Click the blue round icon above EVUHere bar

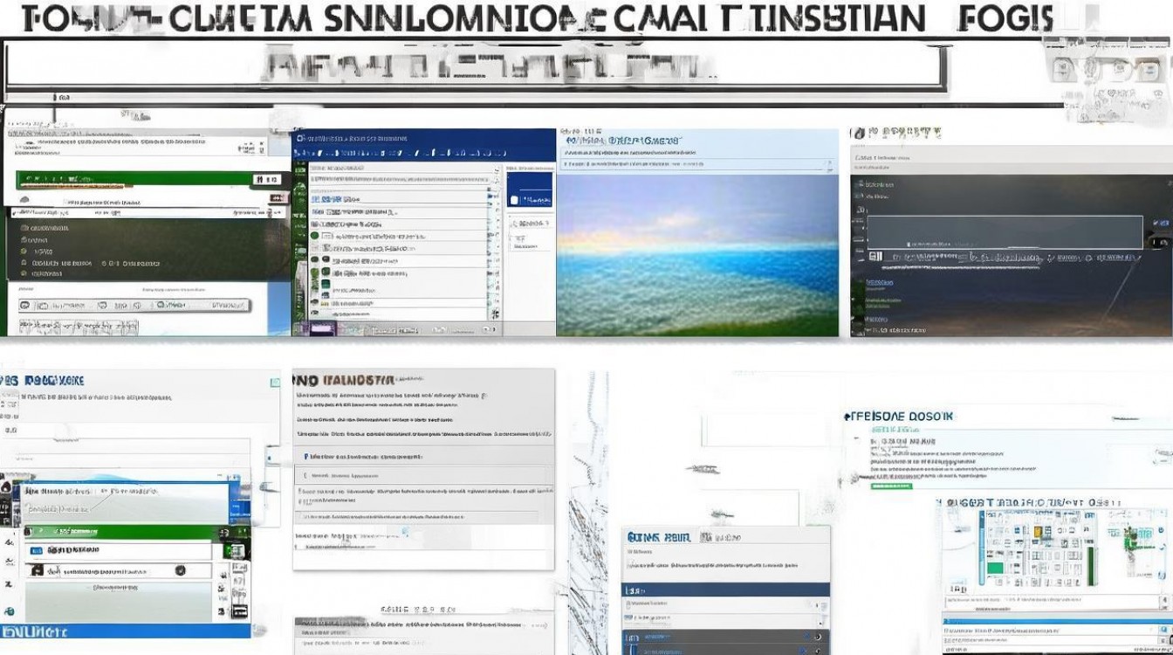coord(8,611)
